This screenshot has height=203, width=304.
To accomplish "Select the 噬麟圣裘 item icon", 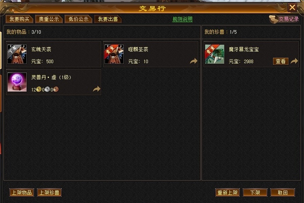I will point(114,54).
